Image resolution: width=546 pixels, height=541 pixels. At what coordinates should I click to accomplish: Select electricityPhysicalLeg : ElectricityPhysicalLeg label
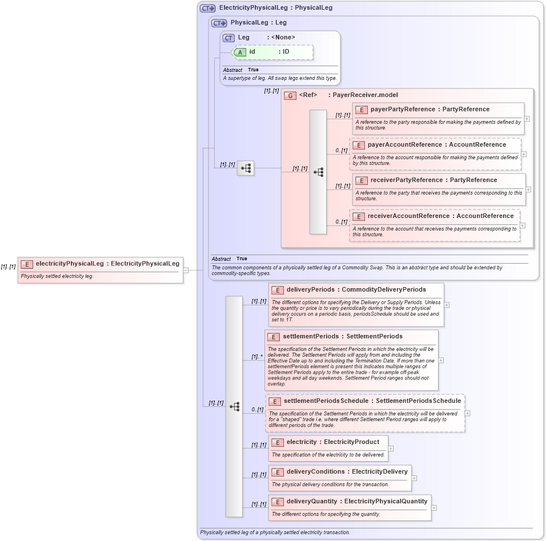(x=107, y=264)
